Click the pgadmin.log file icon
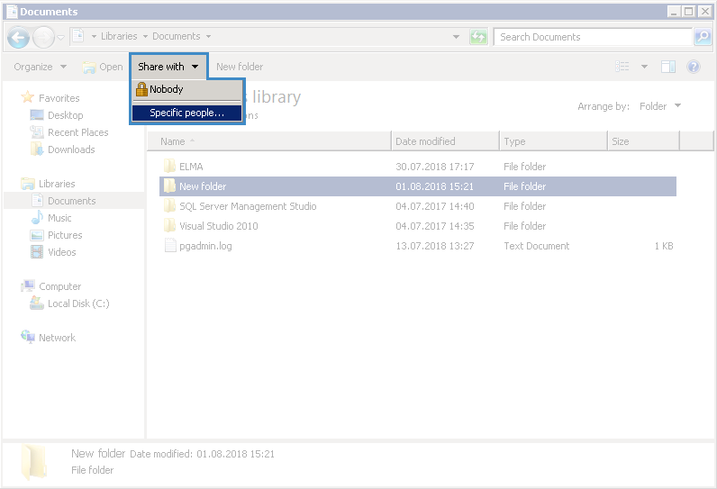Viewport: 717px width, 489px height. (169, 246)
